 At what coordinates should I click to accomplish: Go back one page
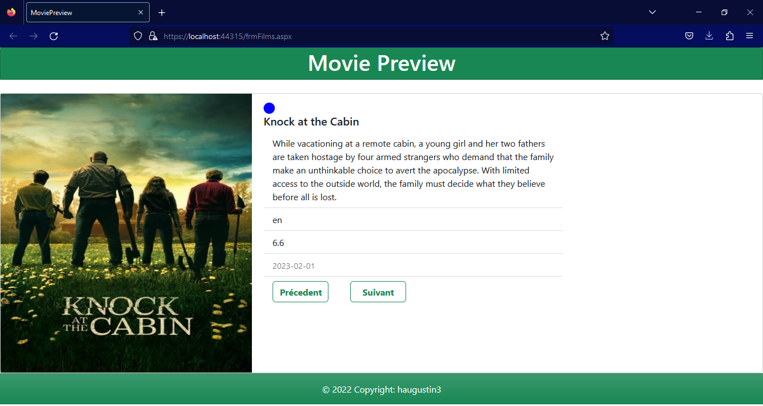point(13,36)
